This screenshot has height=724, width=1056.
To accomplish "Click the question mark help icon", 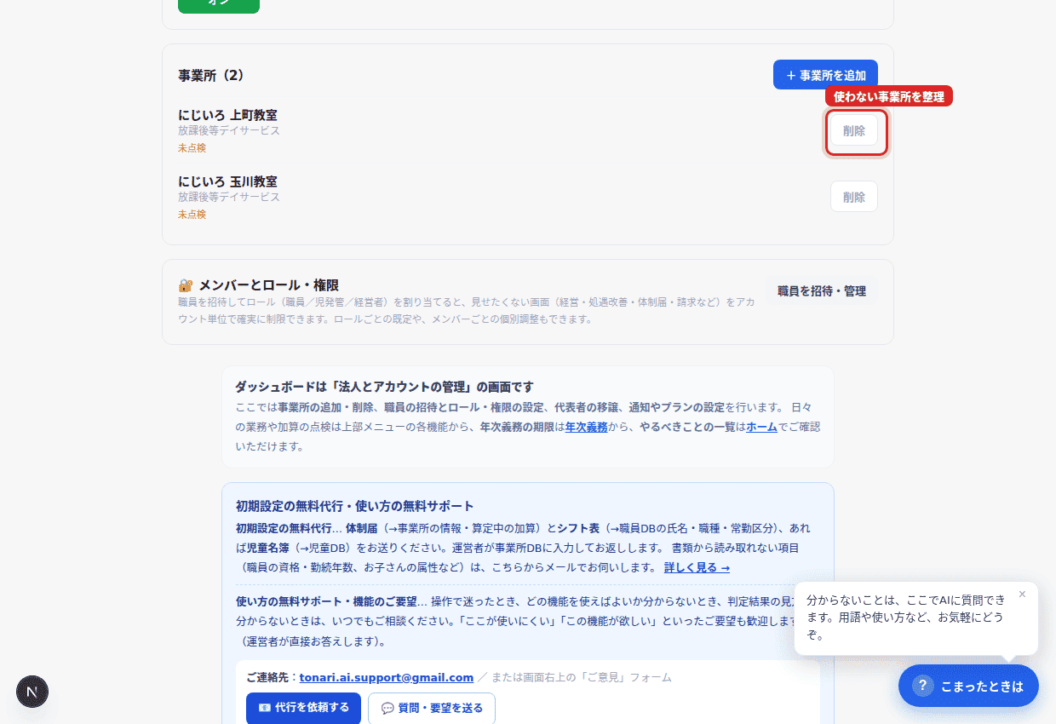I will (922, 686).
